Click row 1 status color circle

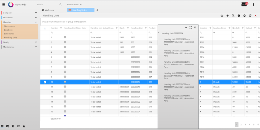pyautogui.click(x=65, y=37)
